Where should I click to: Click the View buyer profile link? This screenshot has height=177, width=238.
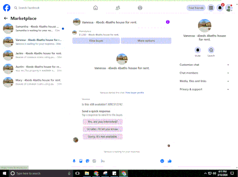click(x=134, y=93)
